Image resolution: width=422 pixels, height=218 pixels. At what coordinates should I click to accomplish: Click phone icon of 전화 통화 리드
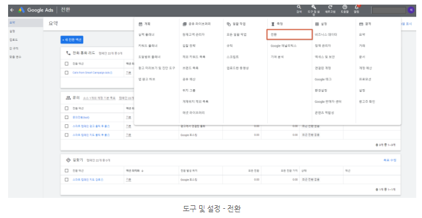tap(68, 53)
